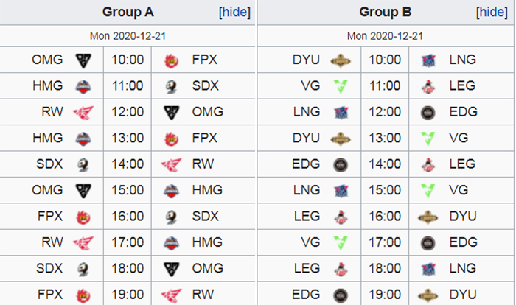Screen dimensions: 516x305
Task: Click LEG logo in 11:00 Group B match
Action: coord(428,86)
